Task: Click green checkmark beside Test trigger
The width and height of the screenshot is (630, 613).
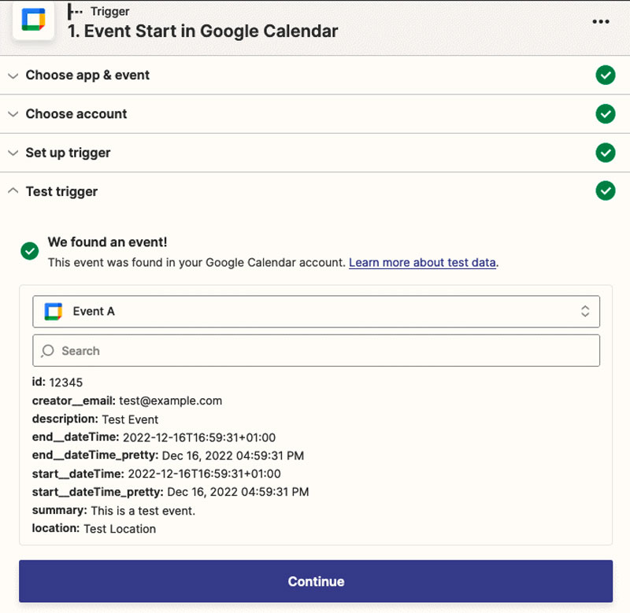Action: pyautogui.click(x=605, y=190)
